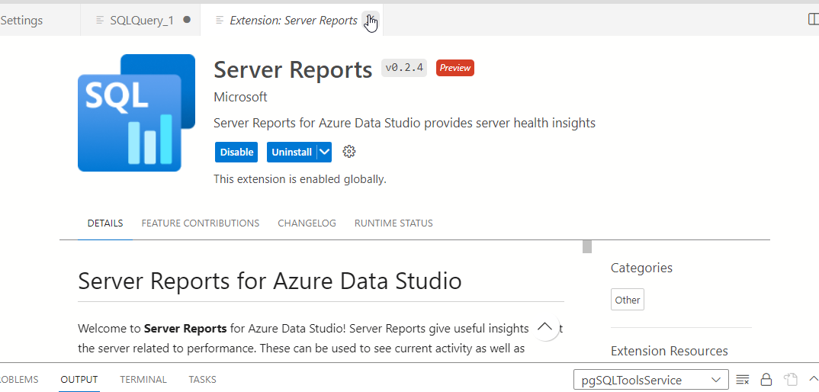Viewport: 819px width, 392px height.
Task: Click the Uninstall button
Action: (x=291, y=152)
